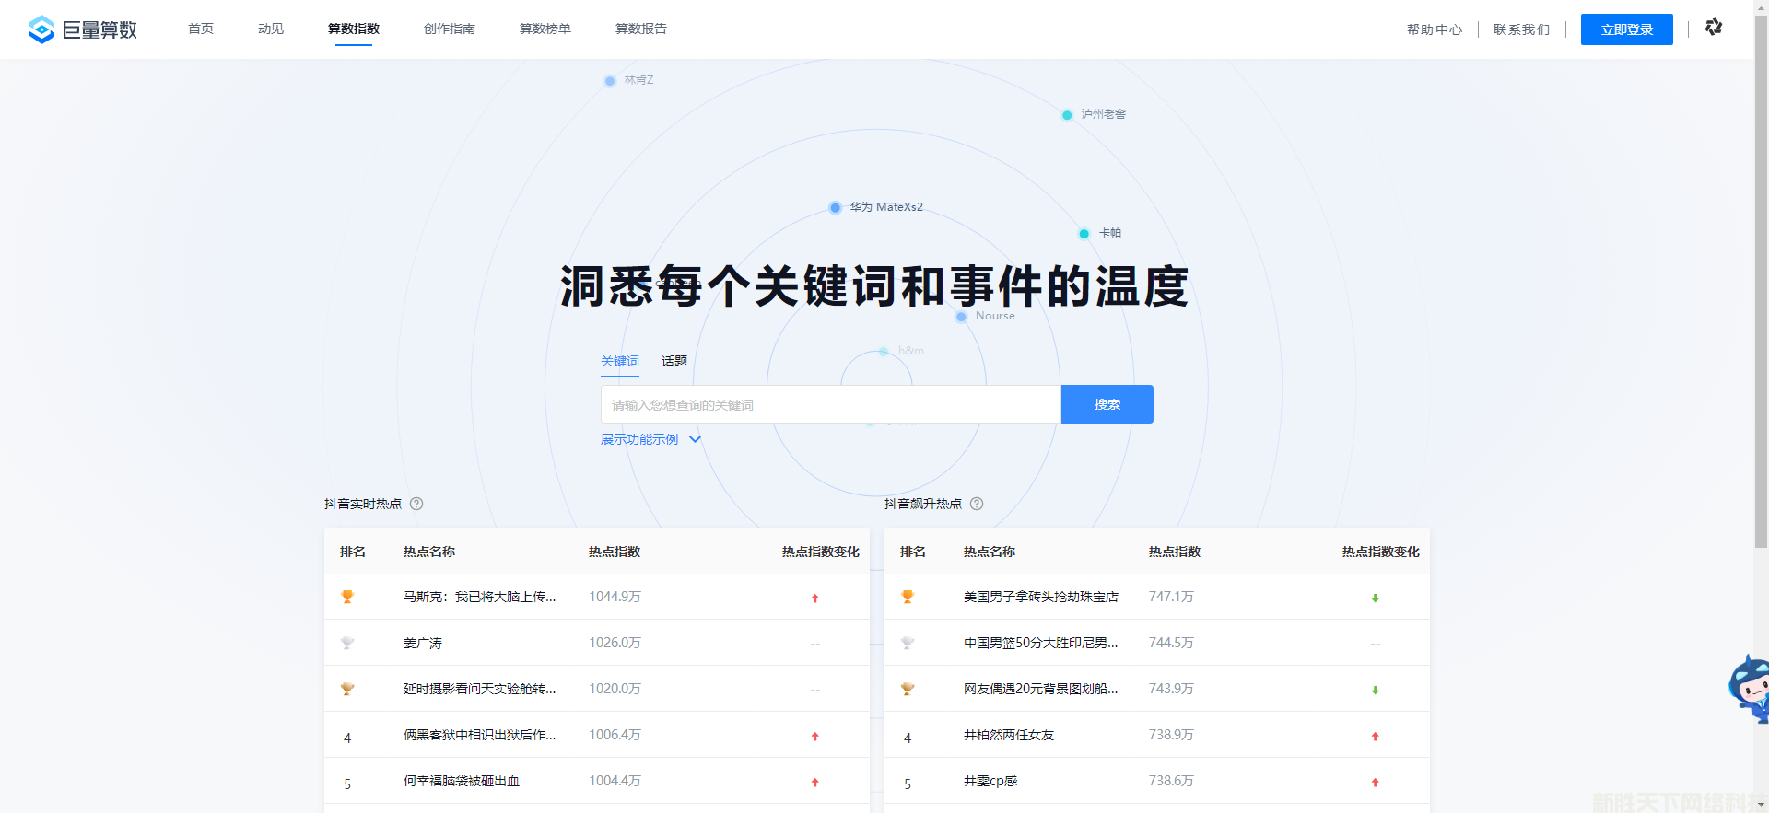Click 展示功能示例 link text

click(x=639, y=439)
